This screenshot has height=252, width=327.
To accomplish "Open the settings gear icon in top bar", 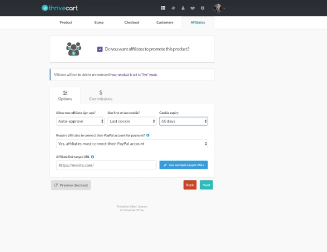I will coord(203,8).
